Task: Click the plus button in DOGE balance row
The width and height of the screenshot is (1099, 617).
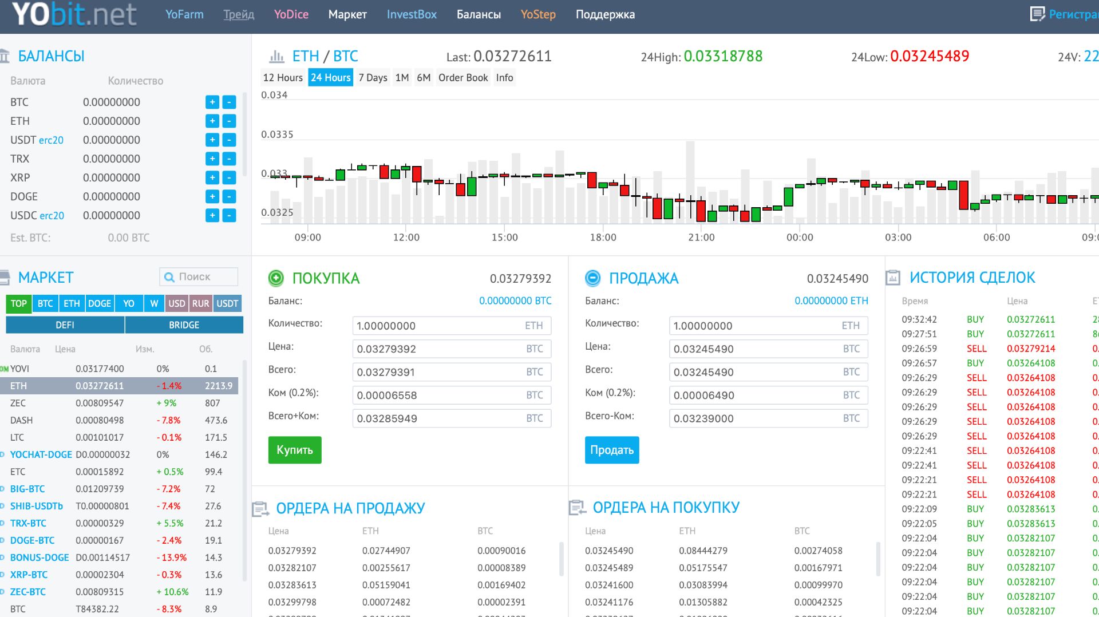Action: [212, 196]
